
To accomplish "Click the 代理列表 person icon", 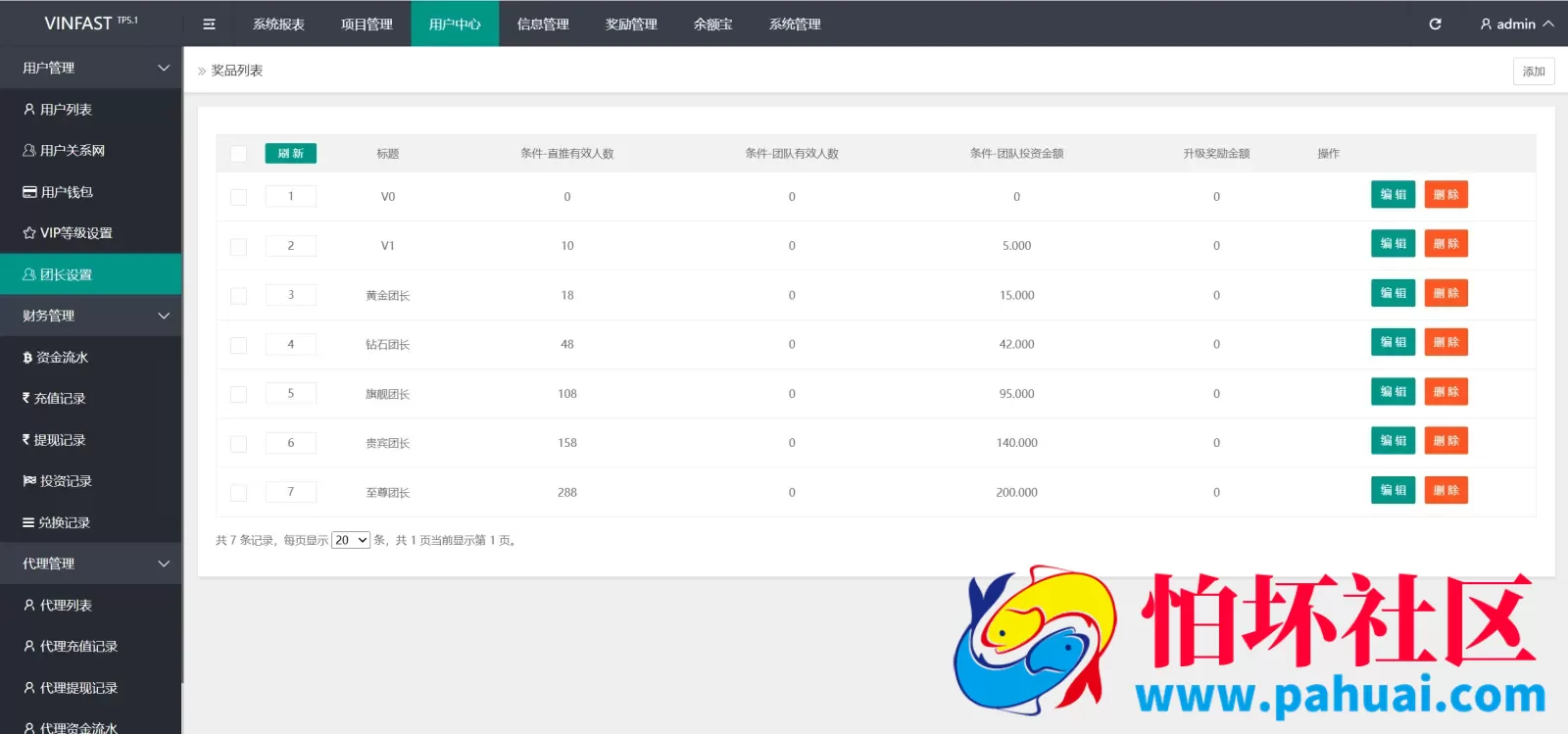I will tap(29, 606).
